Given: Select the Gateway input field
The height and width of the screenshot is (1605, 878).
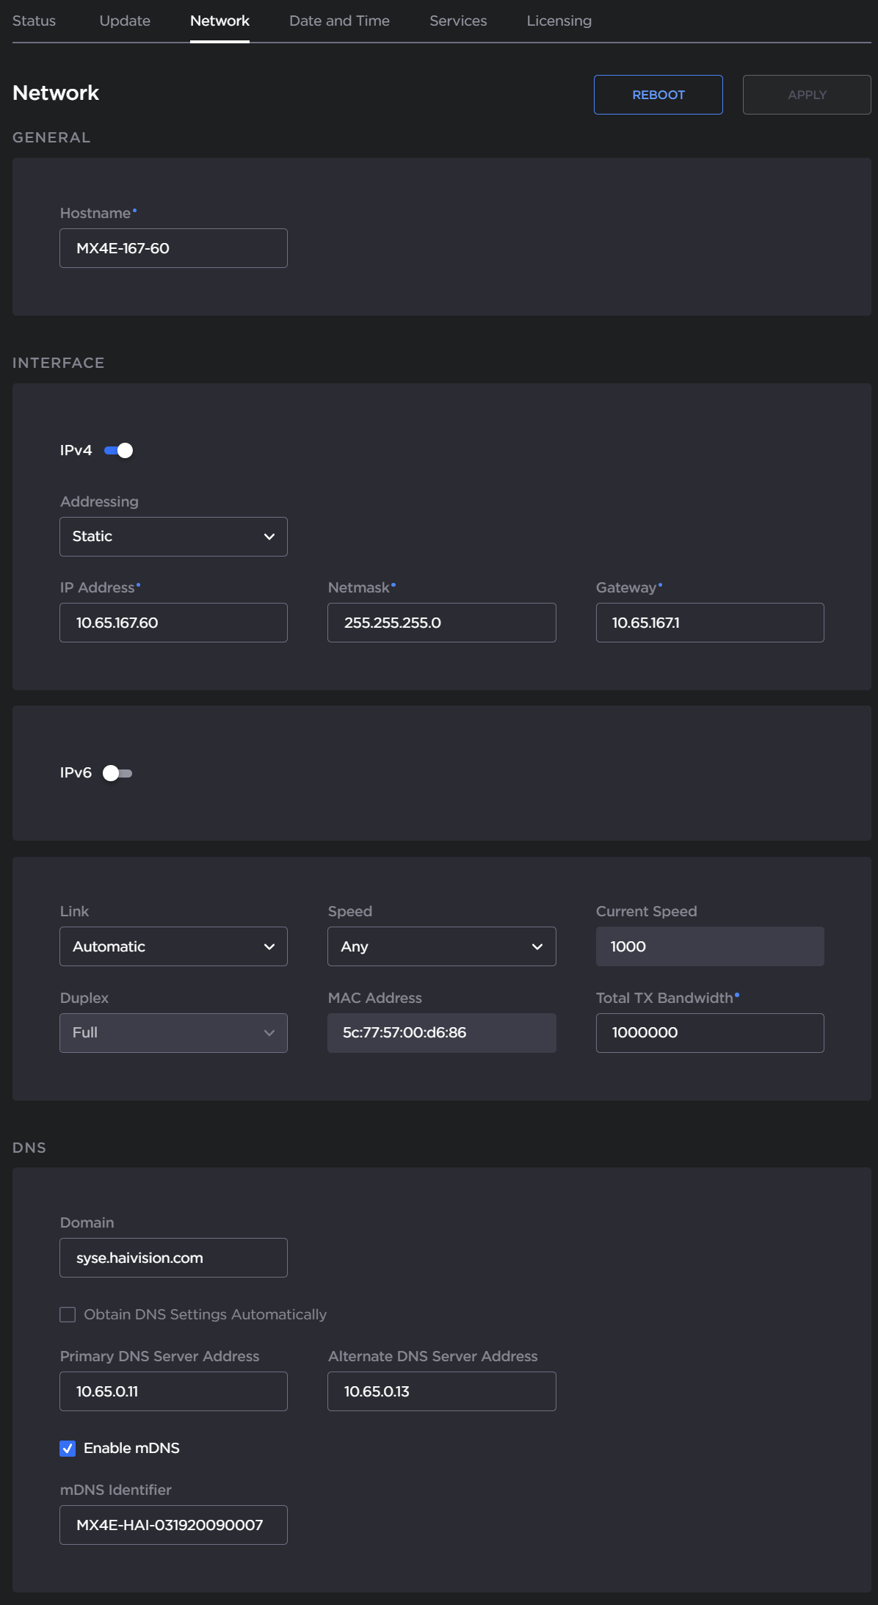Looking at the screenshot, I should click(709, 623).
